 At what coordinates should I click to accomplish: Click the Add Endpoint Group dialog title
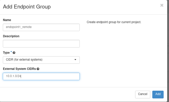pos(27,7)
